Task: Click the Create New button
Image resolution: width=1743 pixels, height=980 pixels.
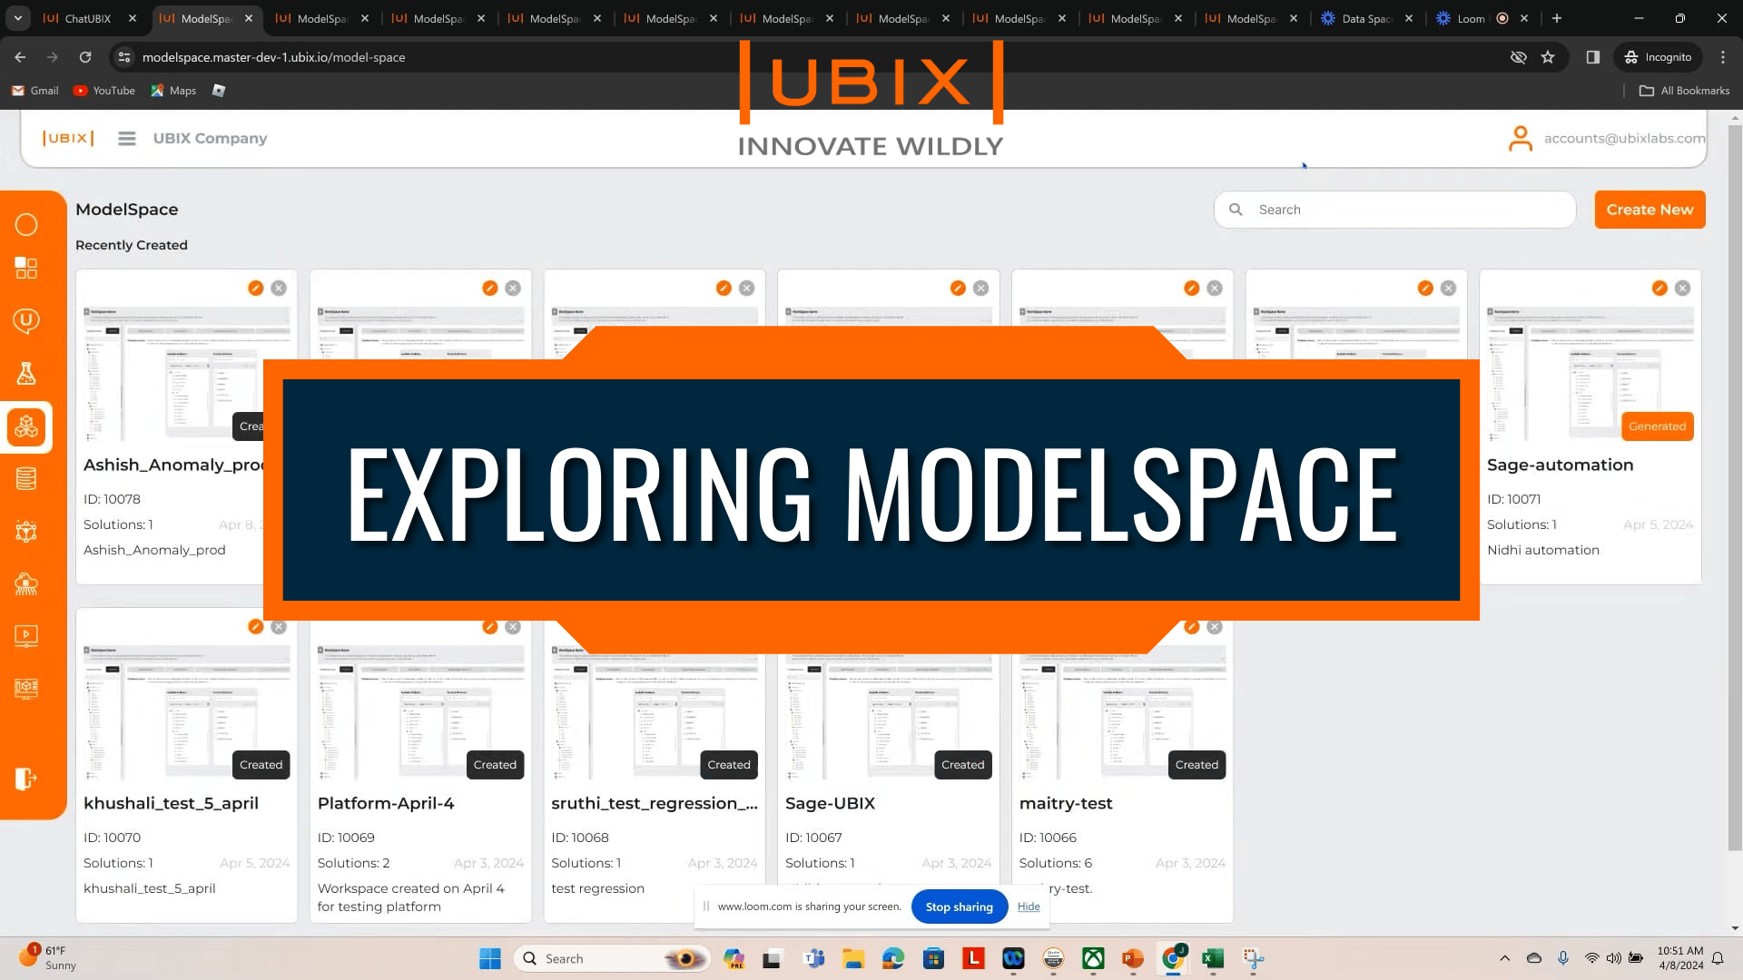Action: 1649,210
